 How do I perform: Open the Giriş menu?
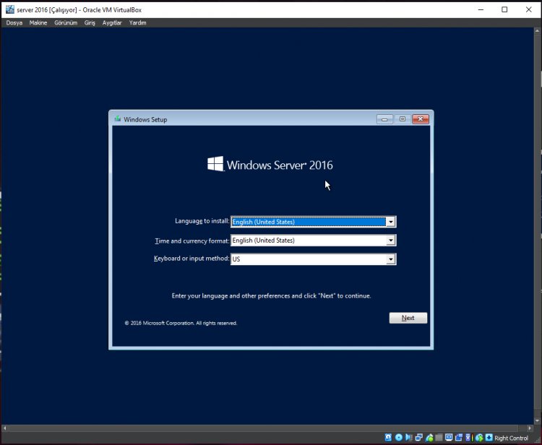click(90, 23)
